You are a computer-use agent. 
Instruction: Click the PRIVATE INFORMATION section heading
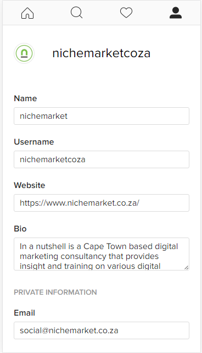[55, 292]
